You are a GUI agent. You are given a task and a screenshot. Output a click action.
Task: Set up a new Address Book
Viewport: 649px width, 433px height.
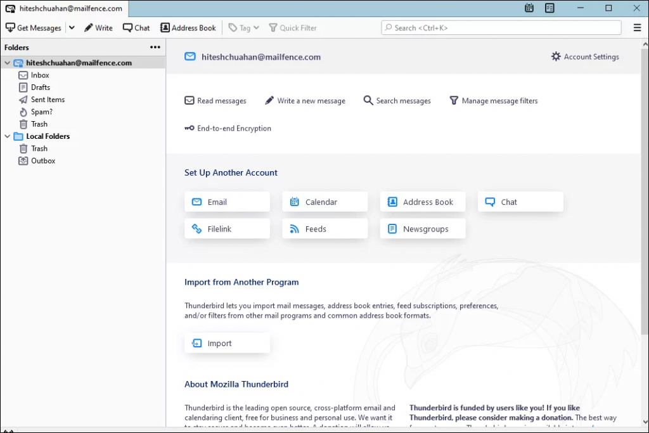423,202
